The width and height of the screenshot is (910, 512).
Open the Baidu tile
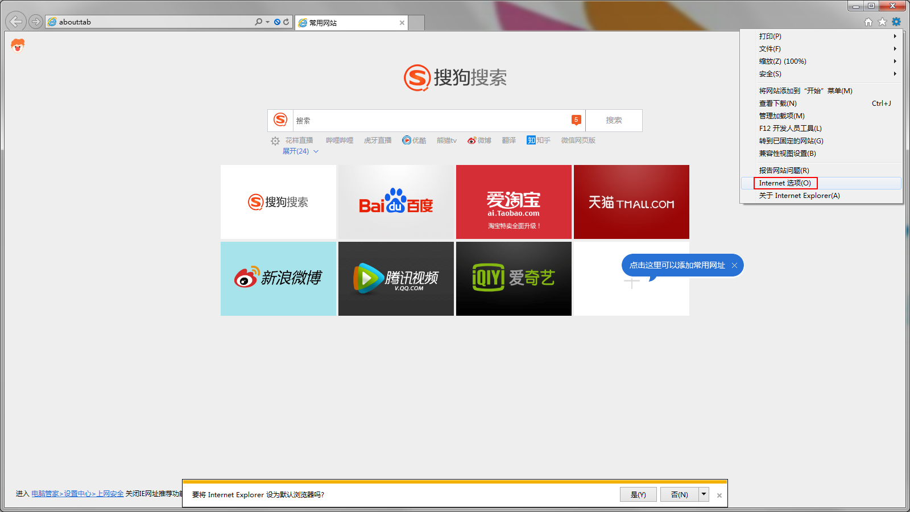[x=396, y=202]
